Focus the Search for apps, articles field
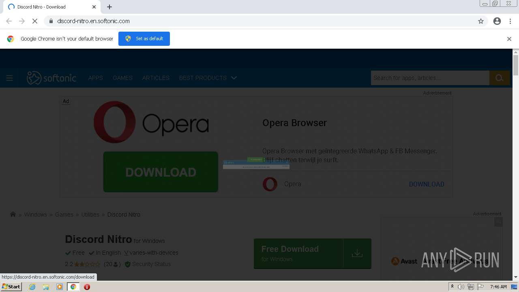 [x=430, y=78]
